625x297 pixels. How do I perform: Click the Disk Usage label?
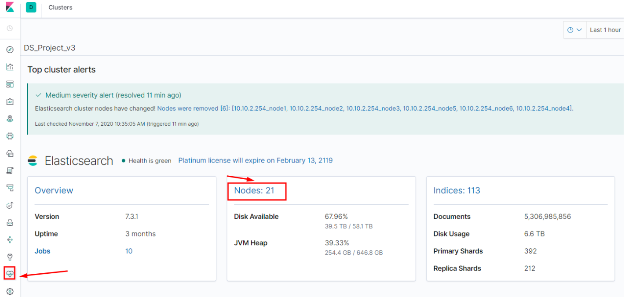click(x=451, y=234)
